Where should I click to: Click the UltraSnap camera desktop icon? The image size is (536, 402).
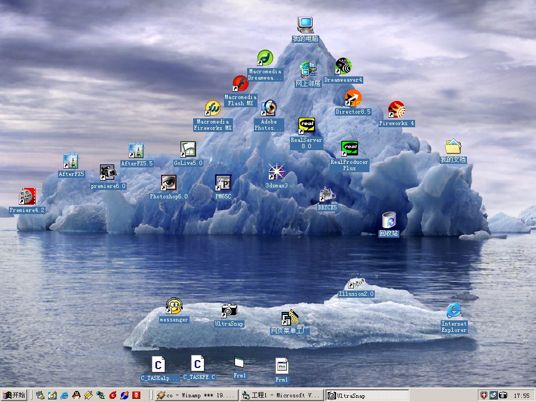229,310
